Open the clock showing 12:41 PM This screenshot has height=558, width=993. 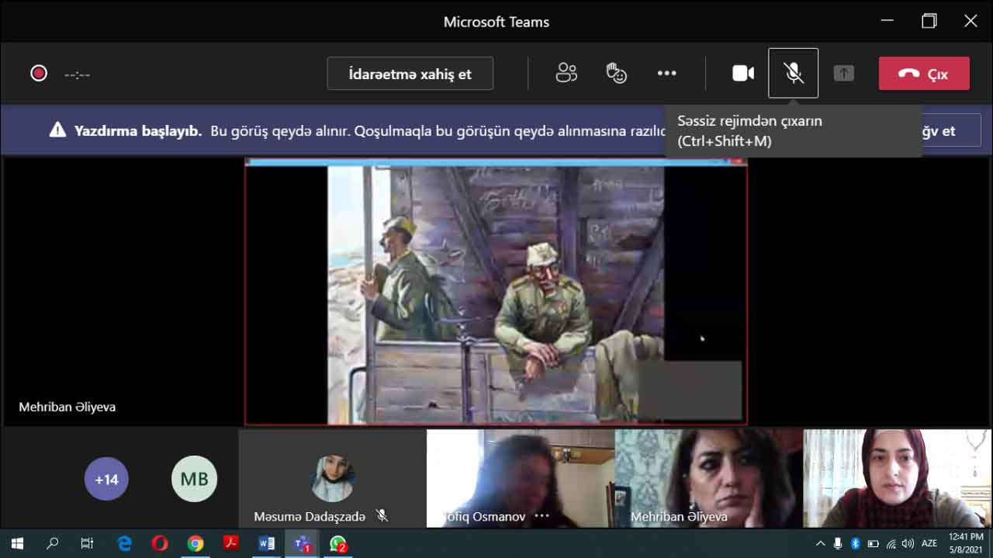965,543
